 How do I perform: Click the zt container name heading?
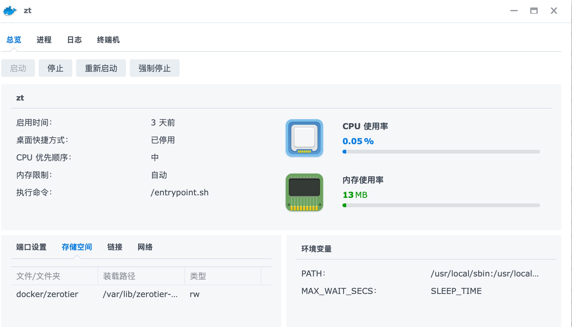[x=20, y=98]
